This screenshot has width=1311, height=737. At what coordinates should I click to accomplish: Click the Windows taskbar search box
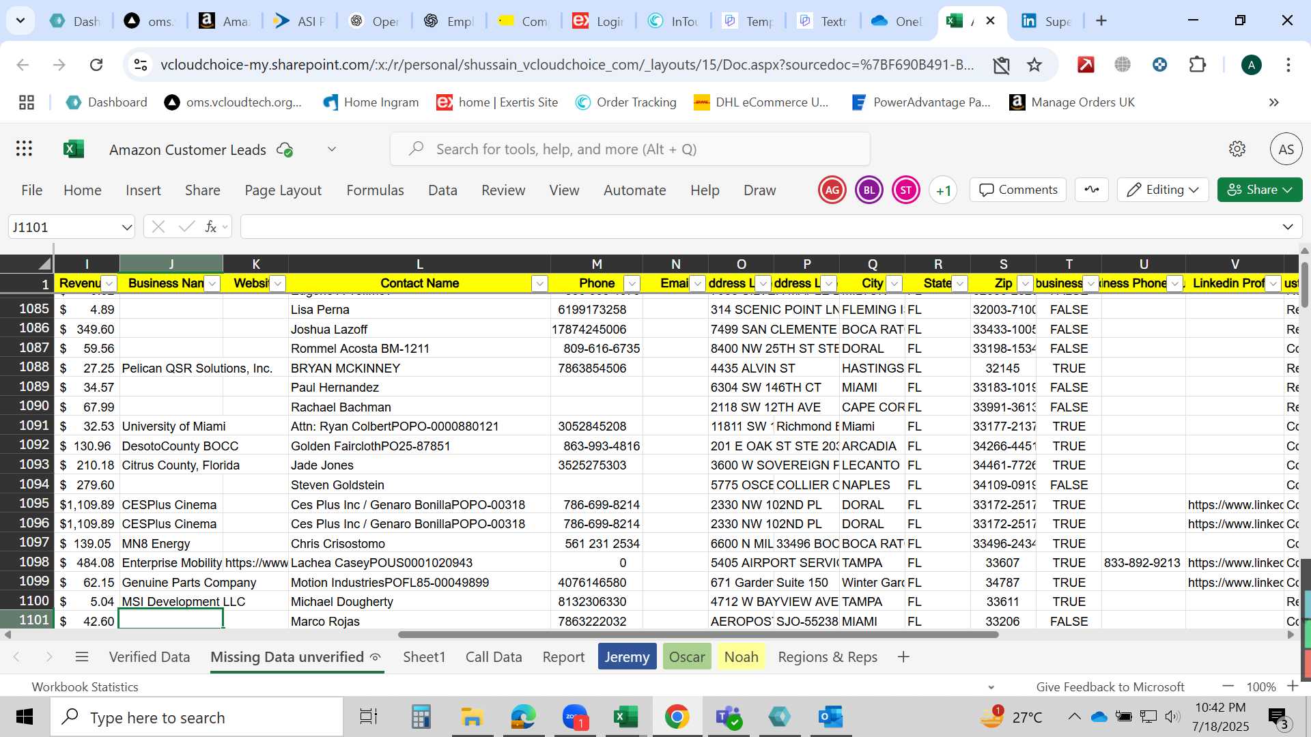pyautogui.click(x=197, y=717)
